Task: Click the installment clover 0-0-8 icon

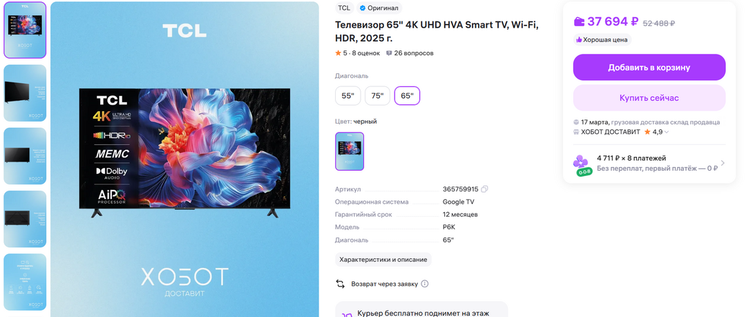Action: coord(582,165)
